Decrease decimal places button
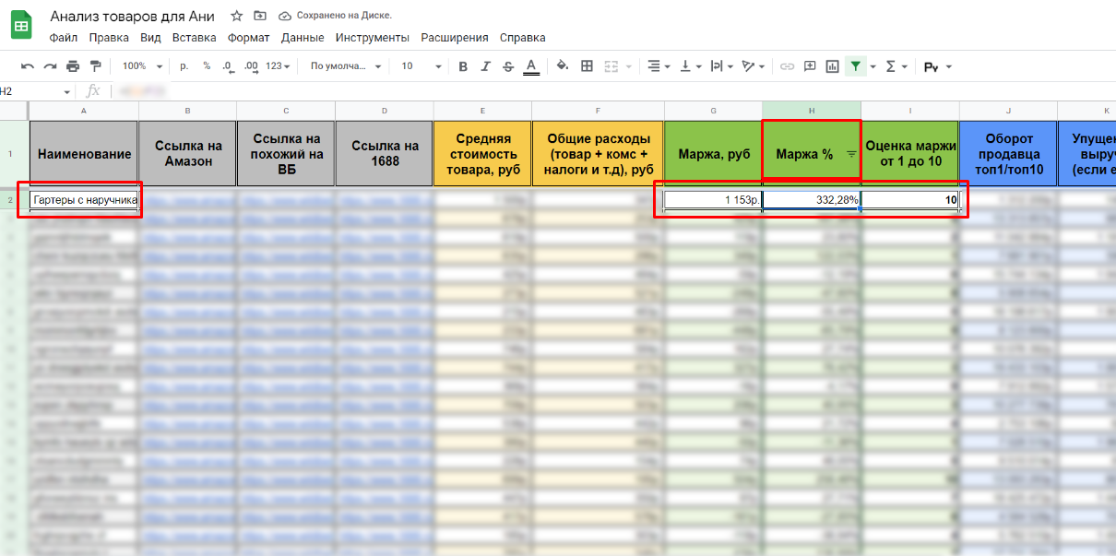The width and height of the screenshot is (1116, 556). pyautogui.click(x=228, y=66)
